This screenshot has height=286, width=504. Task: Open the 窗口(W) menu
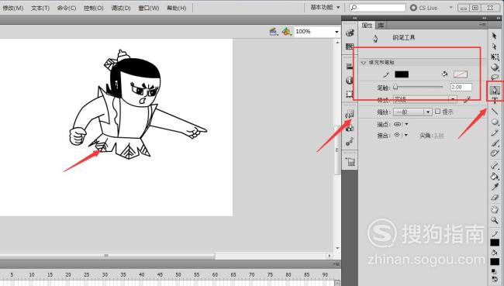tap(149, 8)
